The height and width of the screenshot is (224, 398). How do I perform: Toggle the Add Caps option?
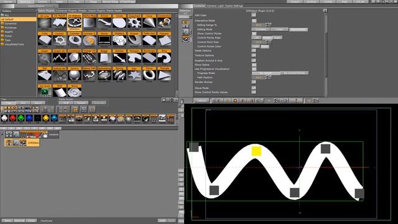pos(254,15)
